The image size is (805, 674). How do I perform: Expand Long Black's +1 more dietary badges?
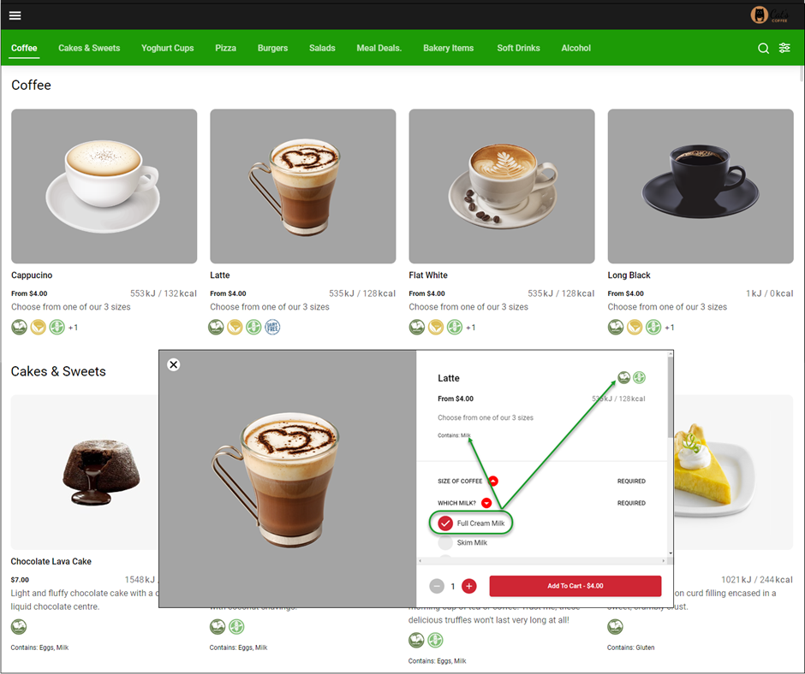coord(670,328)
